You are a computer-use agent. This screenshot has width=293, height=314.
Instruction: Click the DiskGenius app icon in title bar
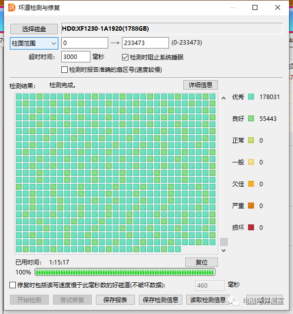tap(11, 7)
